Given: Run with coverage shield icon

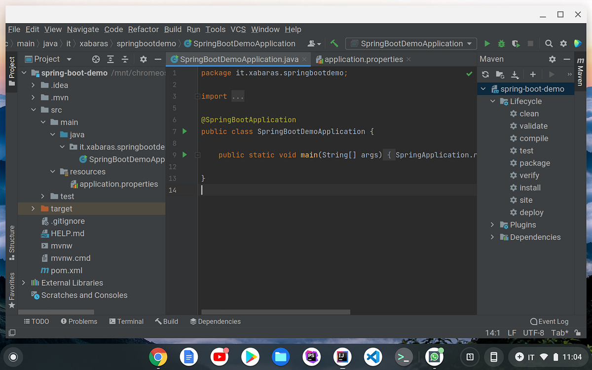Looking at the screenshot, I should [516, 43].
